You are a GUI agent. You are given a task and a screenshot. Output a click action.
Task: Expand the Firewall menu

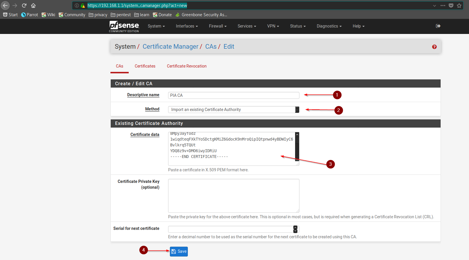(217, 26)
